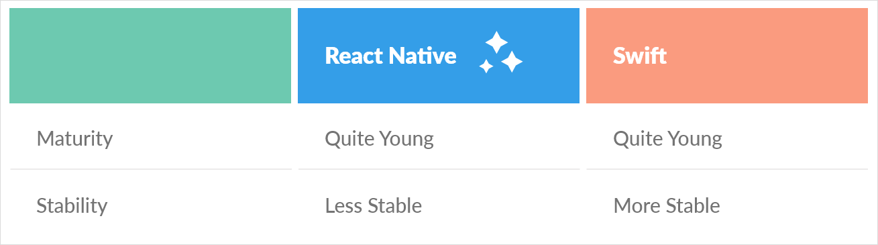Image resolution: width=878 pixels, height=245 pixels.
Task: Click the medium star nearest the blue header's edge
Action: pos(512,62)
